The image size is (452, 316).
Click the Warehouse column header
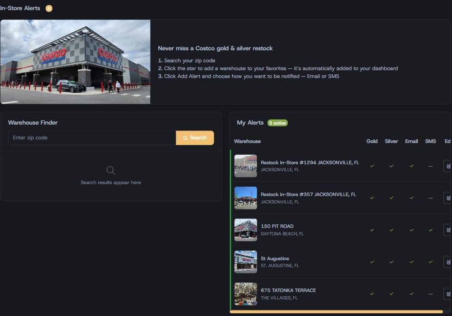pyautogui.click(x=247, y=141)
